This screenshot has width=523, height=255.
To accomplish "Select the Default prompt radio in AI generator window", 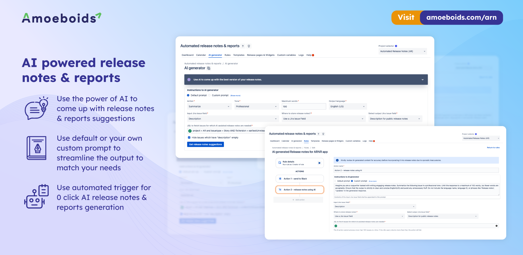I will coord(188,95).
